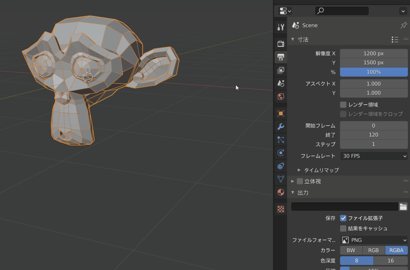Open the Tool properties tab
This screenshot has height=270, width=410.
click(281, 27)
